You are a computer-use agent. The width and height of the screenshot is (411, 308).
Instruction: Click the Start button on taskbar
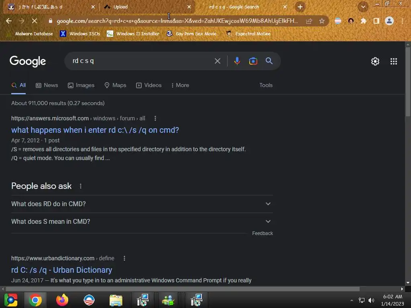(x=11, y=300)
